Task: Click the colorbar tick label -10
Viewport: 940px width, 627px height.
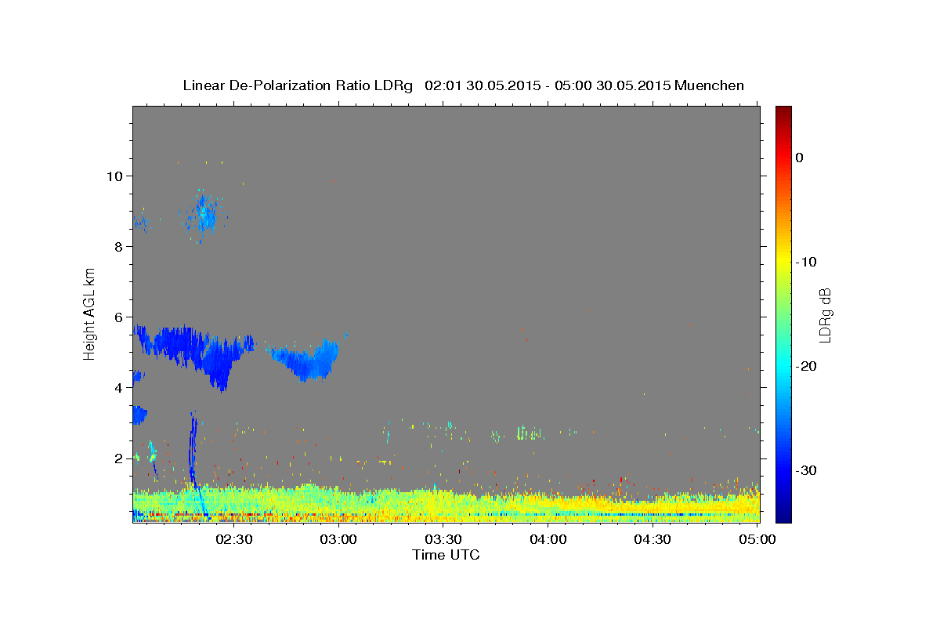Action: [x=806, y=262]
